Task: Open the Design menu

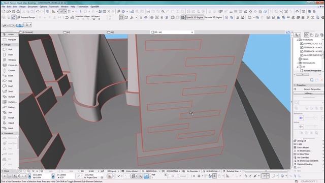Action: pos(22,7)
